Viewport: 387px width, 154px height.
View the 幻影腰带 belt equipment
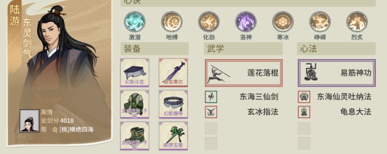click(x=173, y=104)
